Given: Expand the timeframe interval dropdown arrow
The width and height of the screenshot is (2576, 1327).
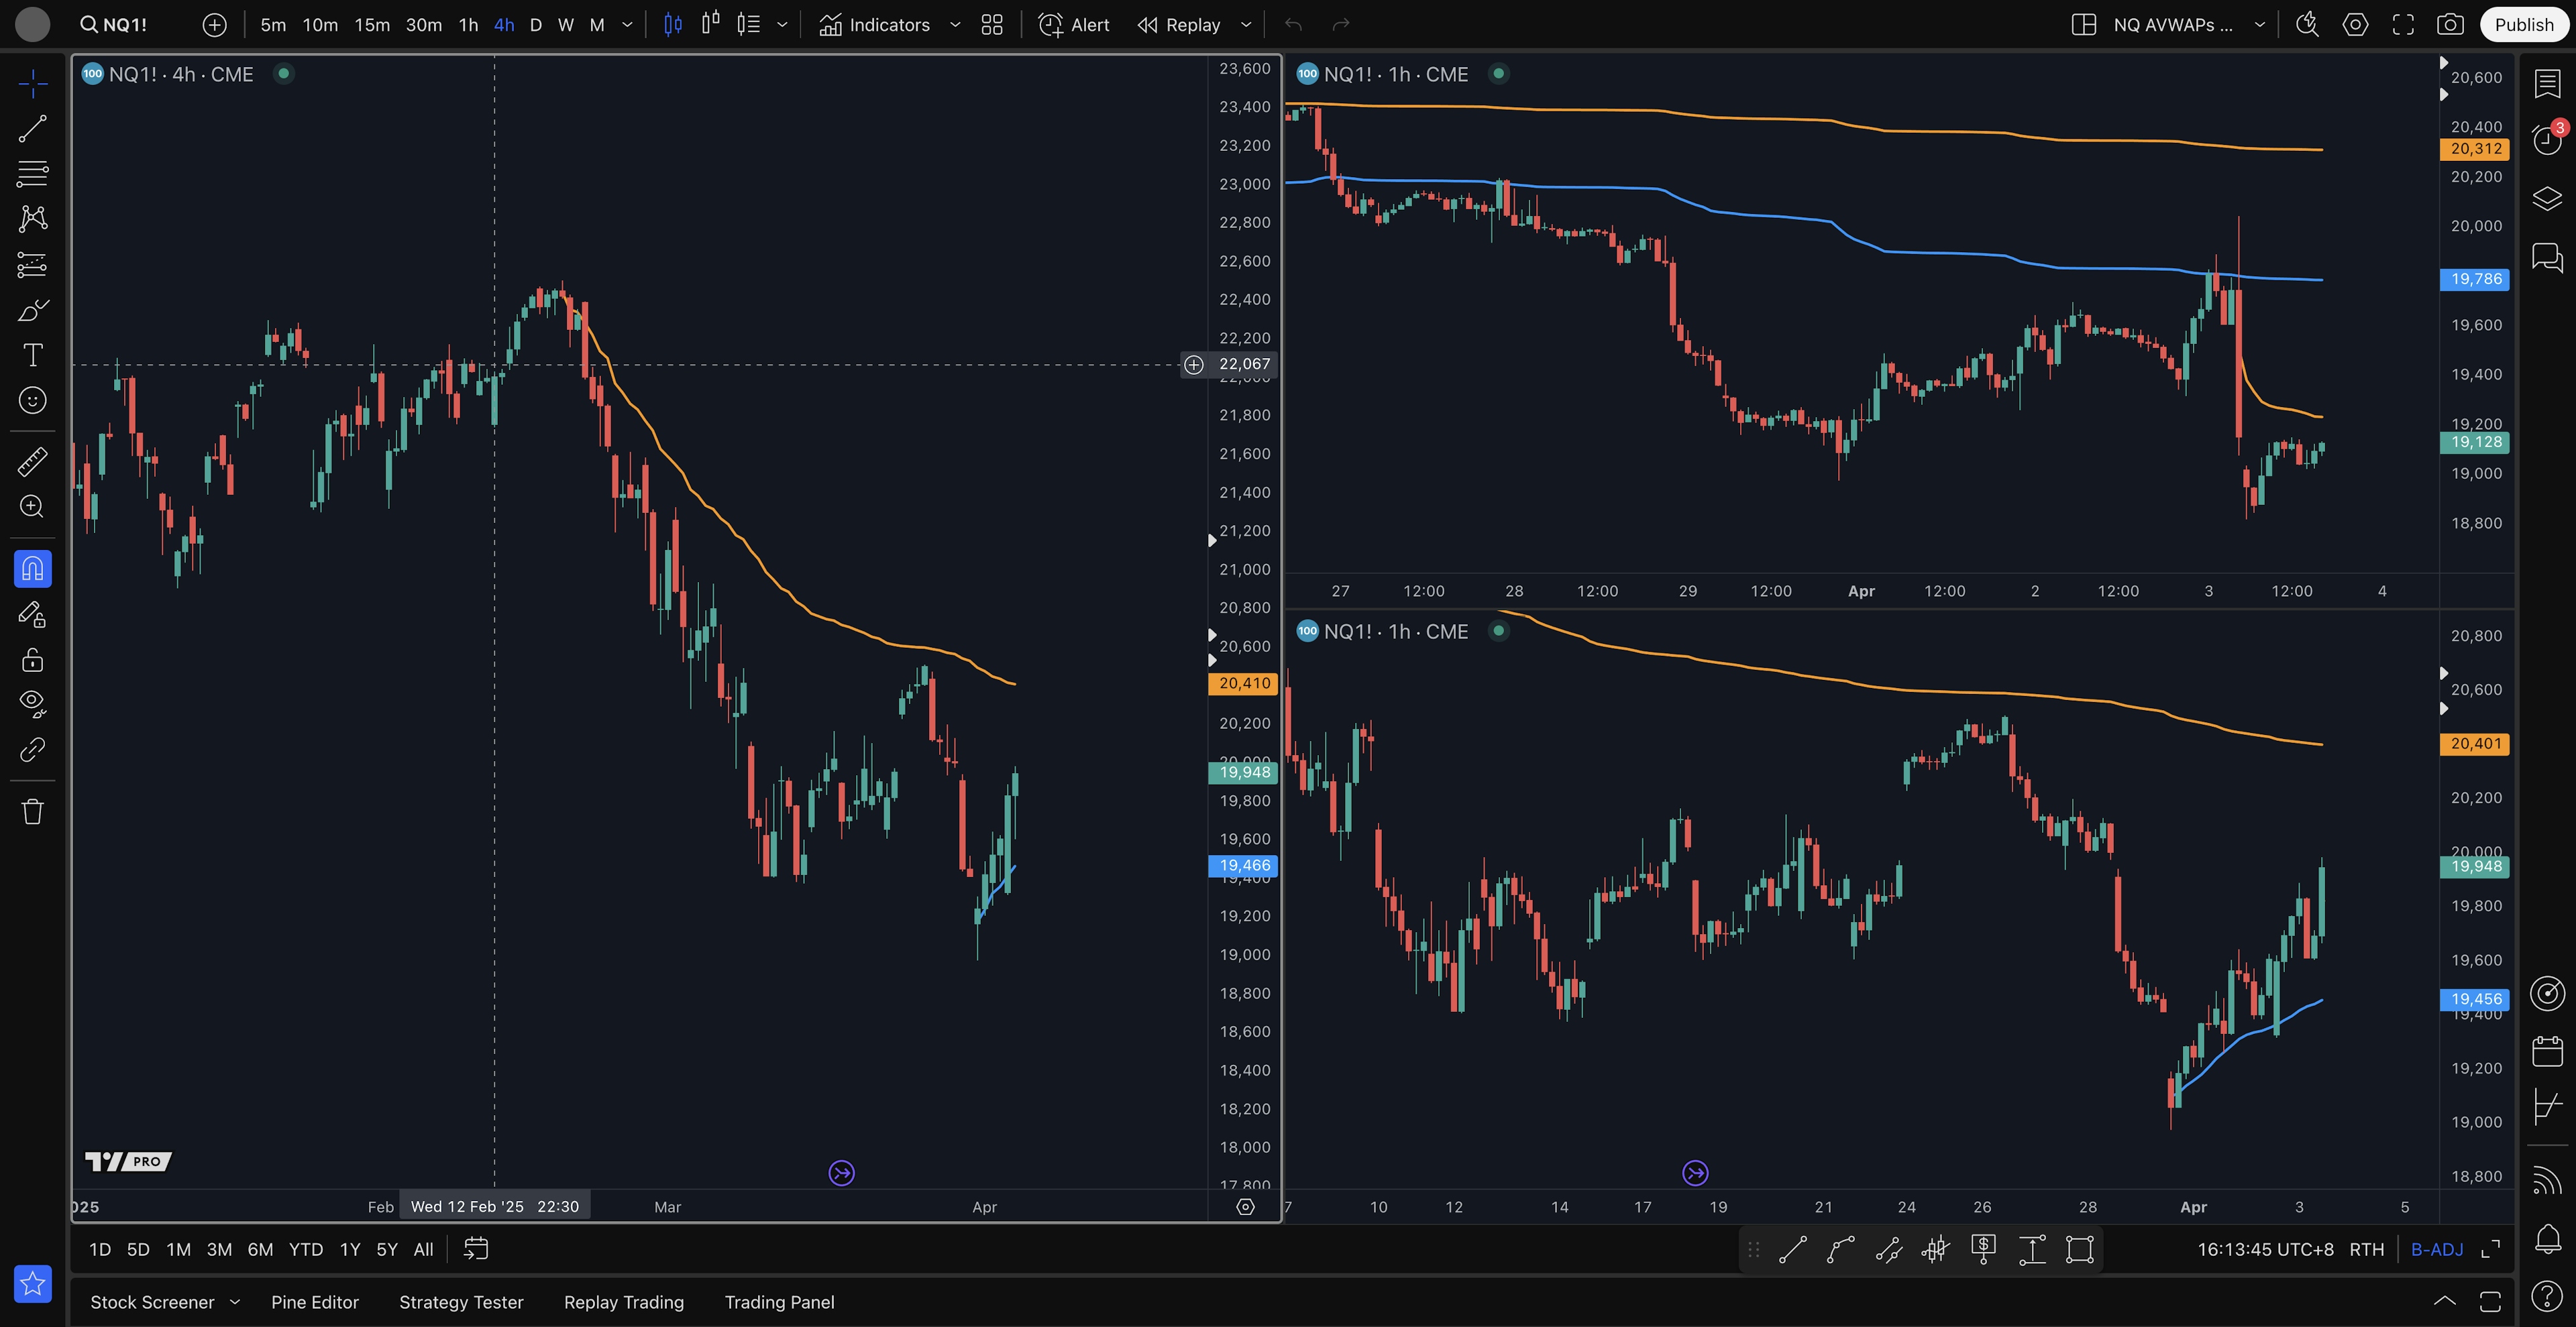Looking at the screenshot, I should tap(627, 25).
